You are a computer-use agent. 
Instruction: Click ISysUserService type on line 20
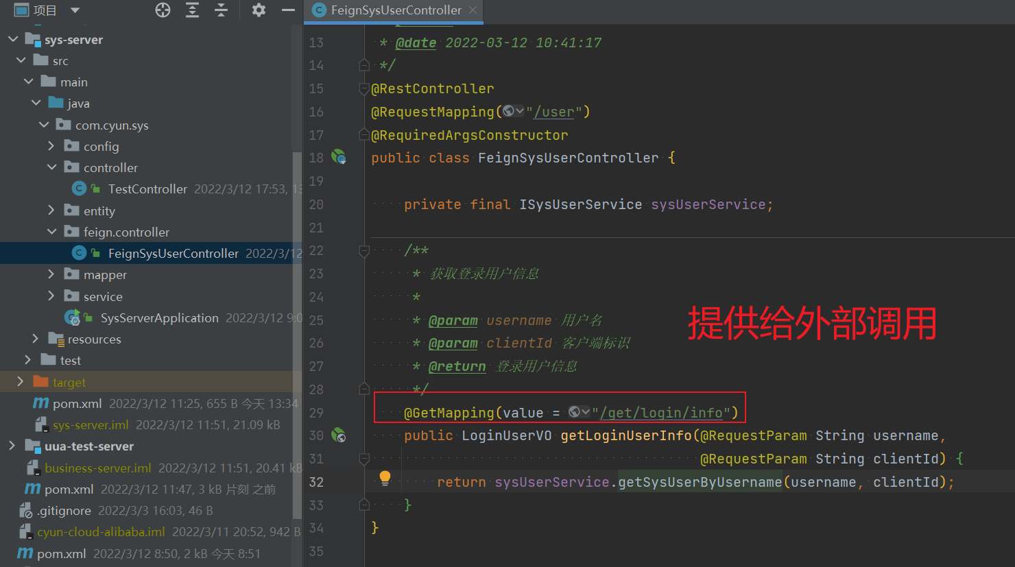click(x=581, y=204)
